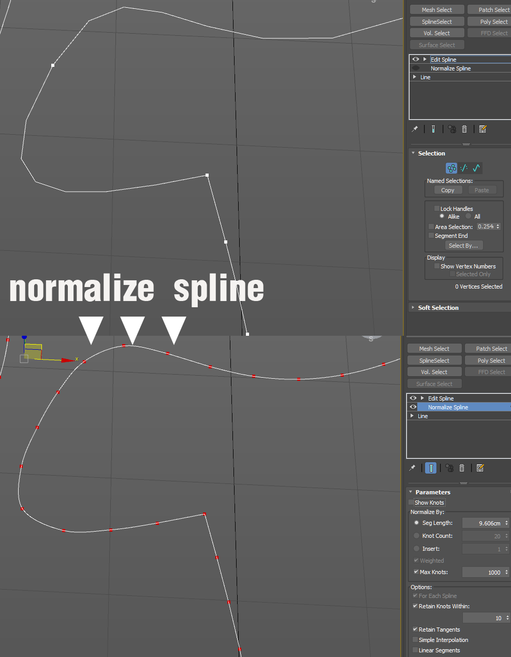Pin the stack in lower screenshot panel
Screen dimensions: 511x657
[x=412, y=468]
